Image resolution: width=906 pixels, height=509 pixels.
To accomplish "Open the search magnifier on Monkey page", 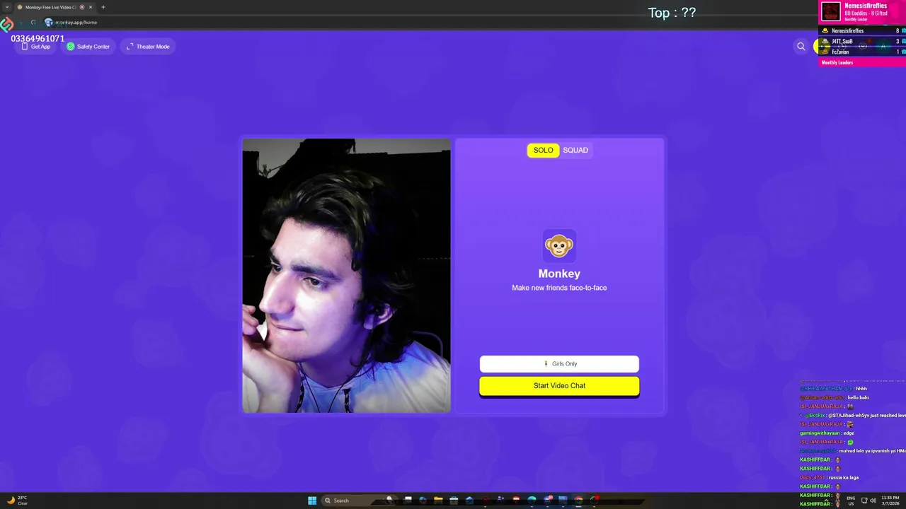I will point(801,47).
